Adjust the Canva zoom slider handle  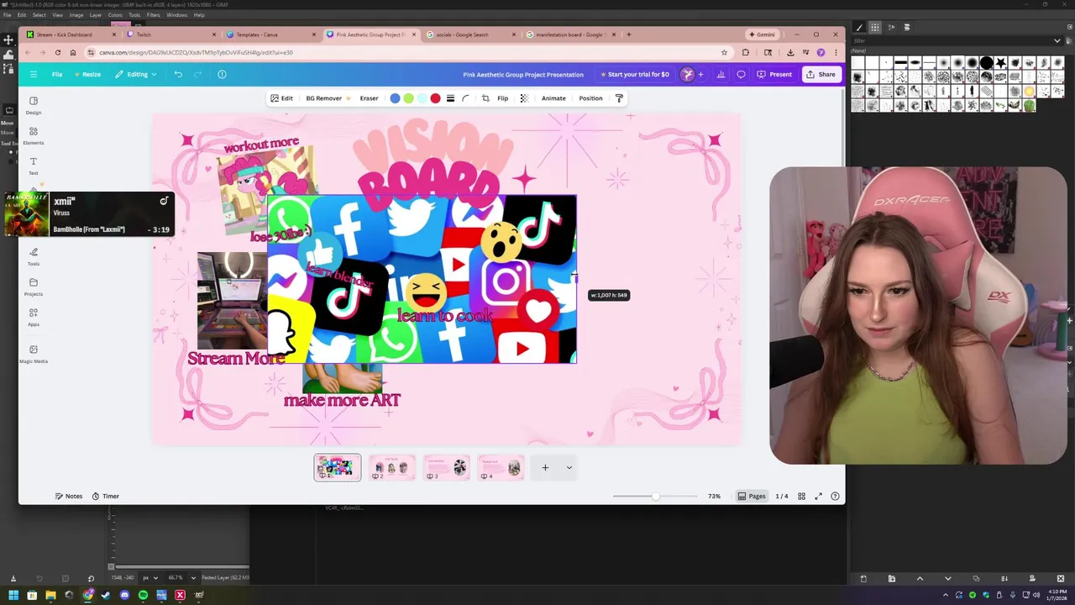click(656, 496)
